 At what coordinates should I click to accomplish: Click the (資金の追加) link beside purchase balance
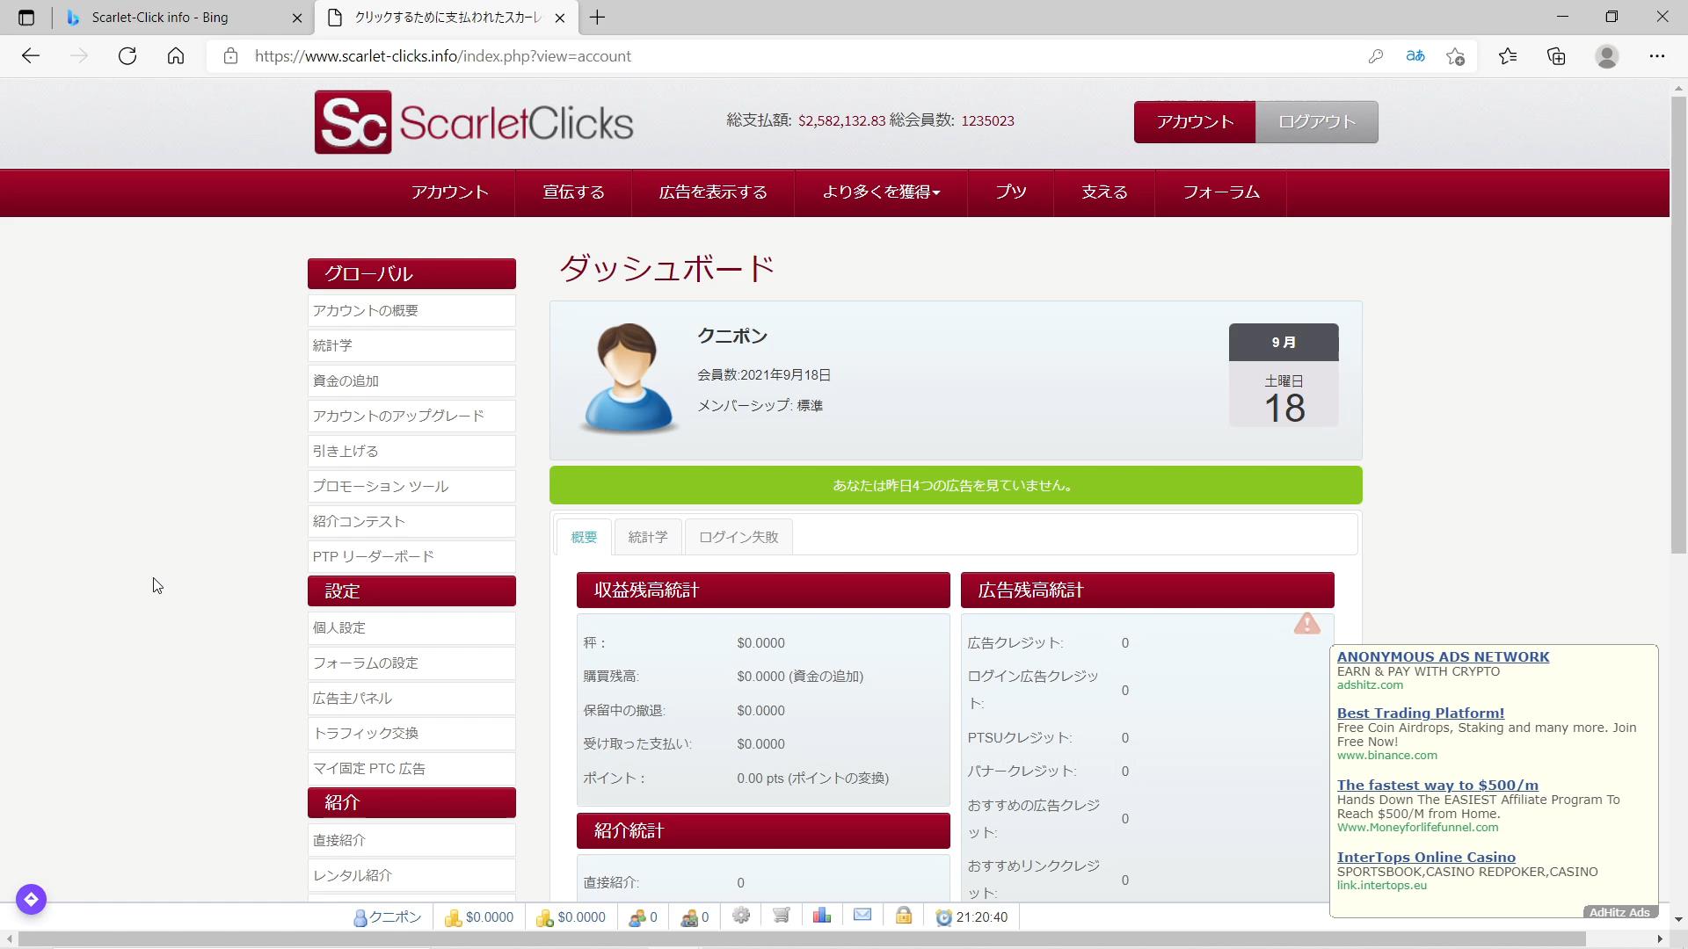click(826, 677)
